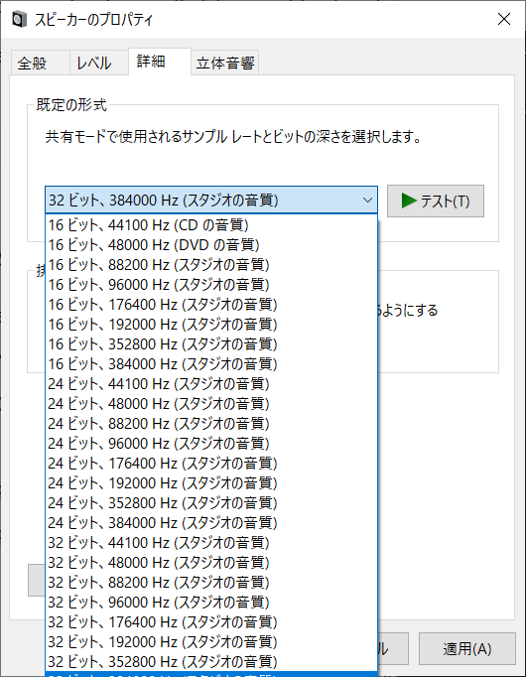Image resolution: width=526 pixels, height=677 pixels.
Task: Select 32 ビット、192000 Hz option
Action: click(211, 642)
